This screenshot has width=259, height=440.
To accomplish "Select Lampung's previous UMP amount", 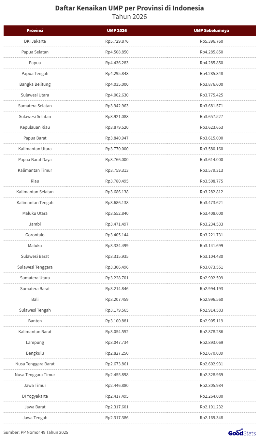I will pyautogui.click(x=211, y=343).
